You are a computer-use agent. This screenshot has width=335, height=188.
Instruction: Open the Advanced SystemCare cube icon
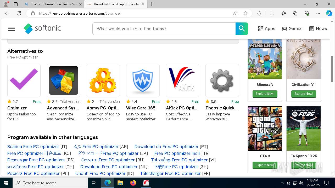click(x=64, y=80)
